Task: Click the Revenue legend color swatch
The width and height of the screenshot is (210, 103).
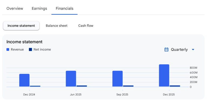Action: [x=8, y=49]
